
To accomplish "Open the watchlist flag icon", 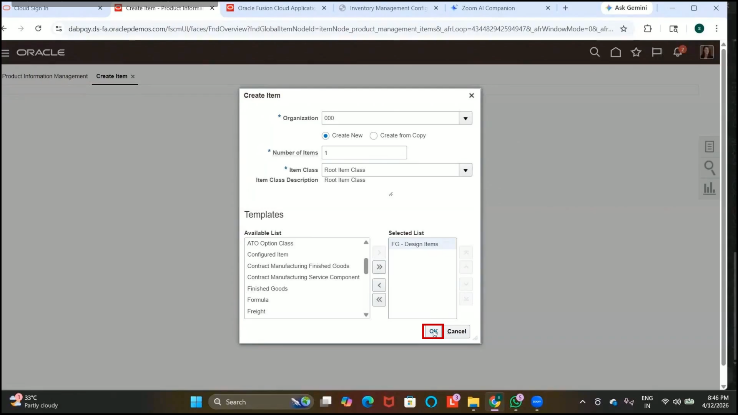I will click(x=657, y=52).
